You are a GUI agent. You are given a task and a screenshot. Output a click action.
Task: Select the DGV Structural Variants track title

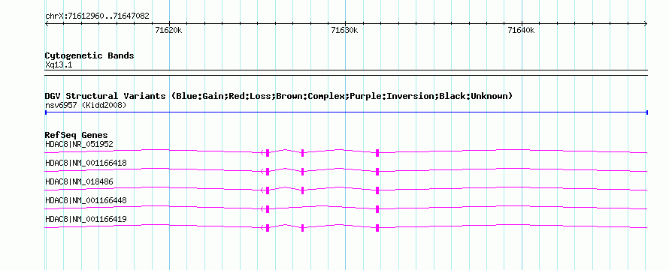click(278, 96)
